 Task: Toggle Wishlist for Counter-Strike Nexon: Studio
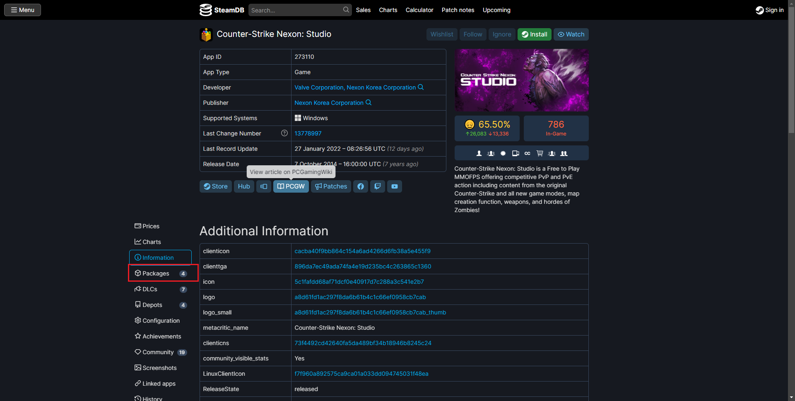[x=441, y=34]
